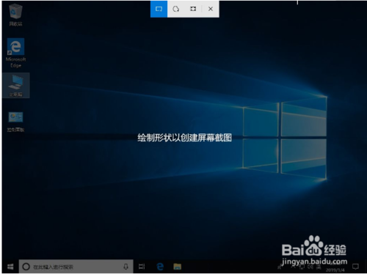Close the snipping toolbar with X
This screenshot has height=274, width=367.
point(211,9)
